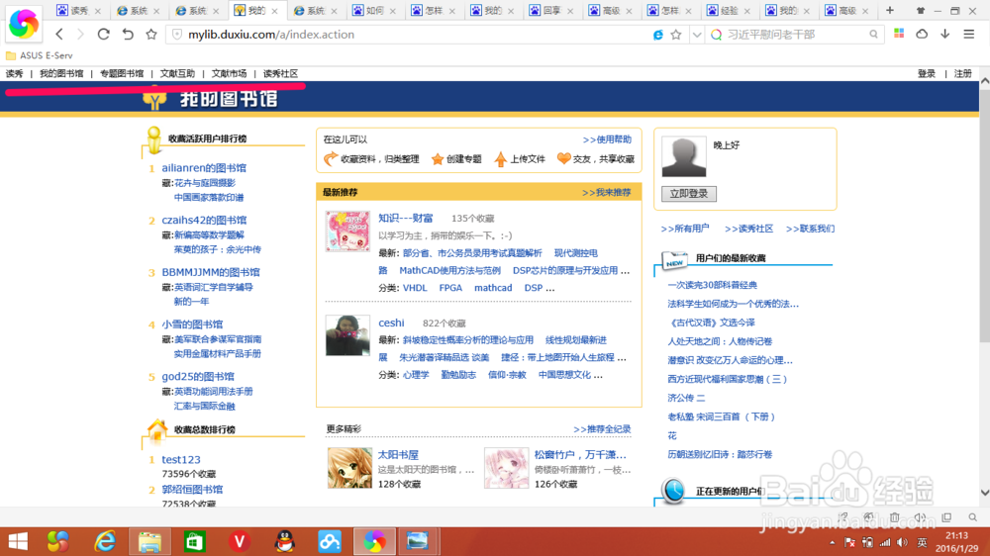Switch to the 经验 tab
990x556 pixels.
pos(730,11)
